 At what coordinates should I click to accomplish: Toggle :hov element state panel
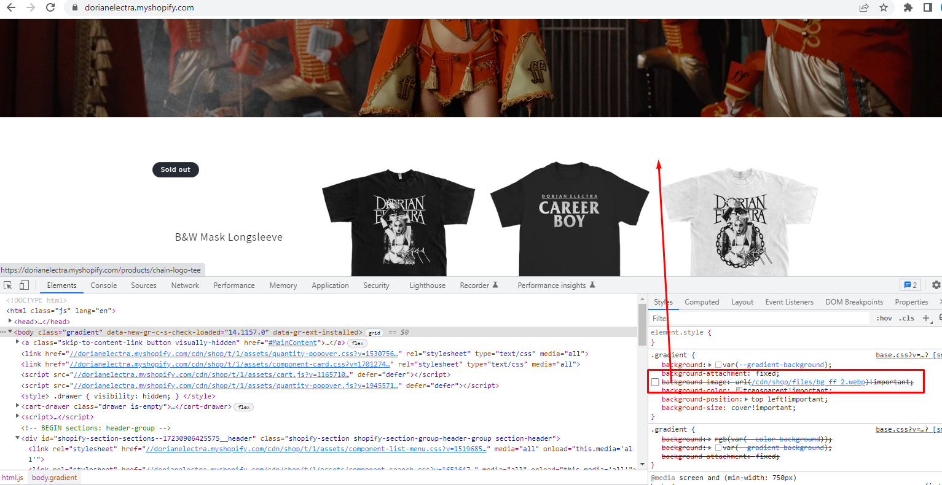[884, 318]
